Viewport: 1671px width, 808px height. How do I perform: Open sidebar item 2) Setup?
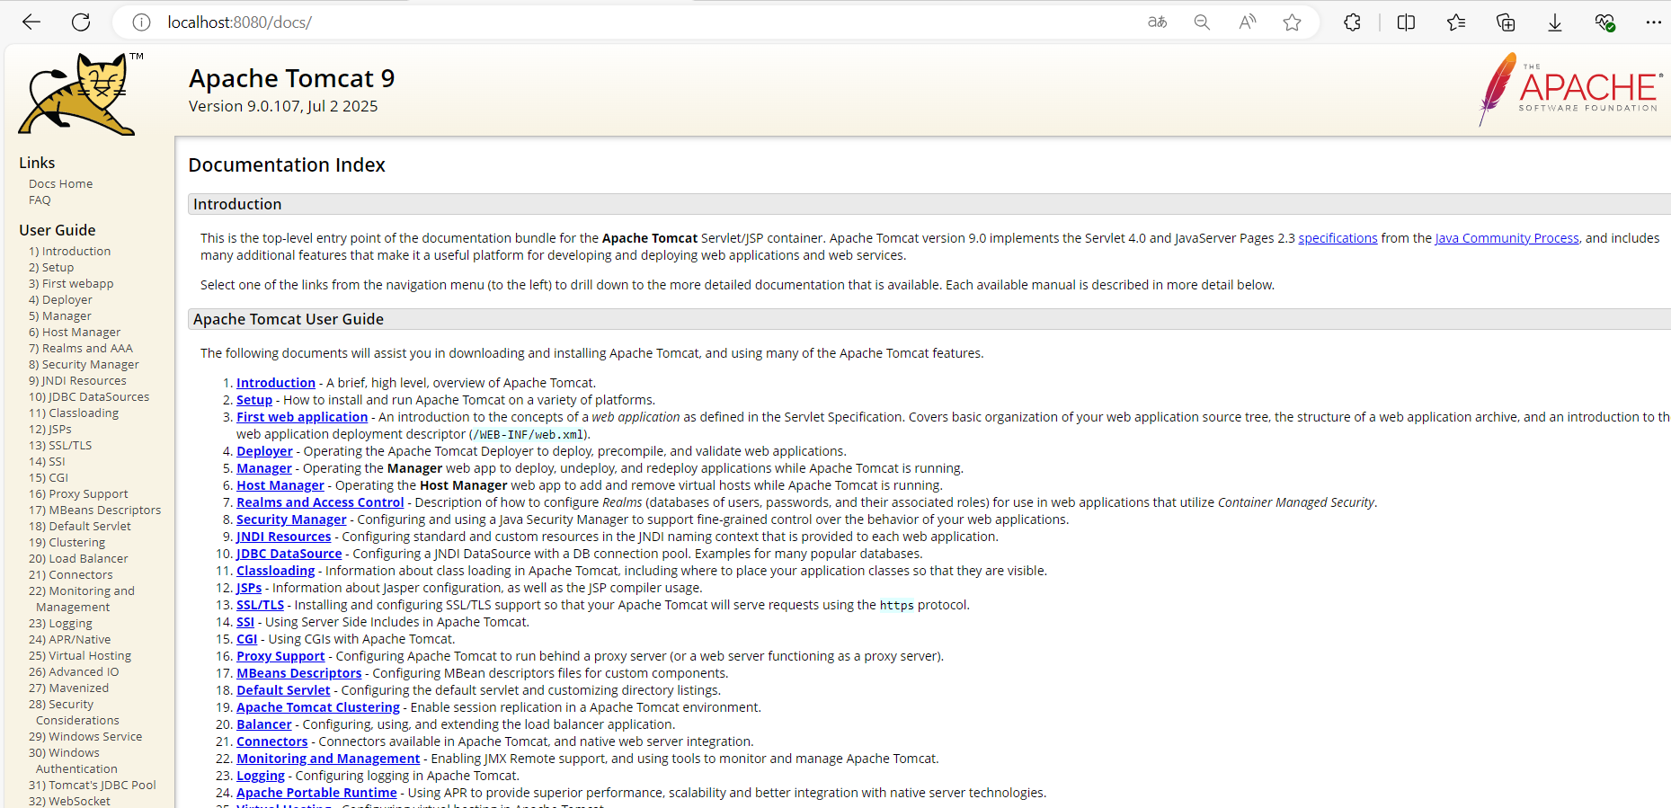tap(51, 267)
